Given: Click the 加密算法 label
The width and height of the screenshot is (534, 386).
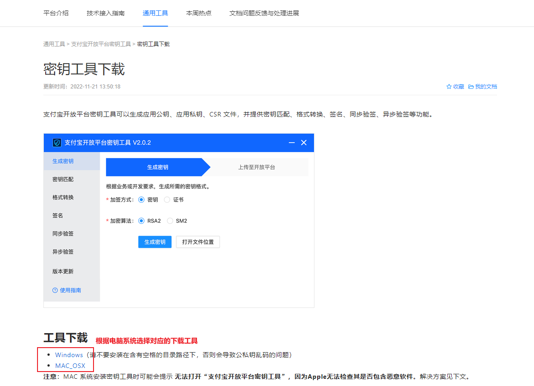Looking at the screenshot, I should click(x=122, y=221).
